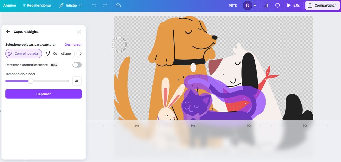Click the Tamanho do pincel slider handle
This screenshot has width=341, height=162.
coord(30,81)
